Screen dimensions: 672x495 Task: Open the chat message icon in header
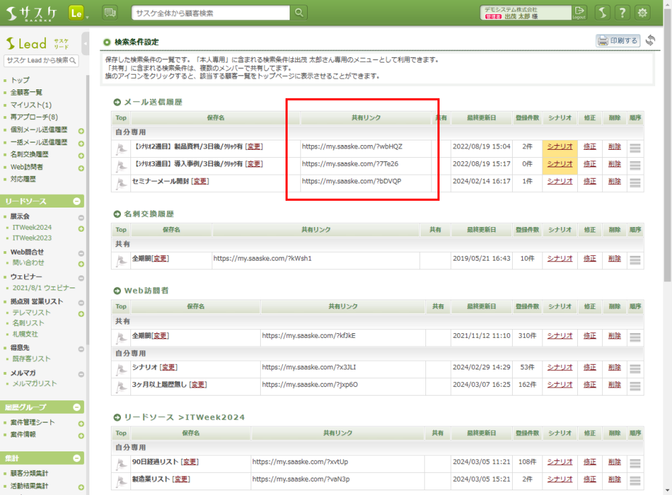110,13
